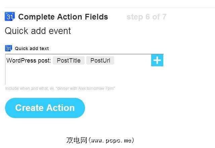Click the 'WordPress post:' text in the field
215x148 pixels.
(29, 61)
